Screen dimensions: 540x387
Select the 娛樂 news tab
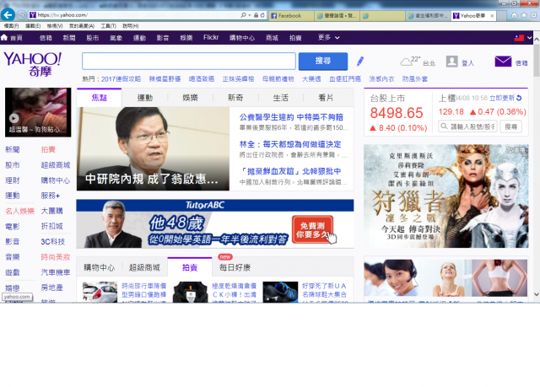click(x=190, y=98)
